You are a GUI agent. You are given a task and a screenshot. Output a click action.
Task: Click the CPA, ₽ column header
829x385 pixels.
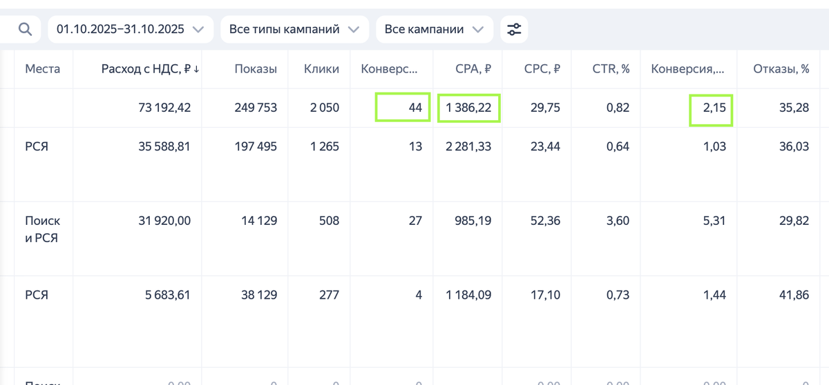(473, 69)
